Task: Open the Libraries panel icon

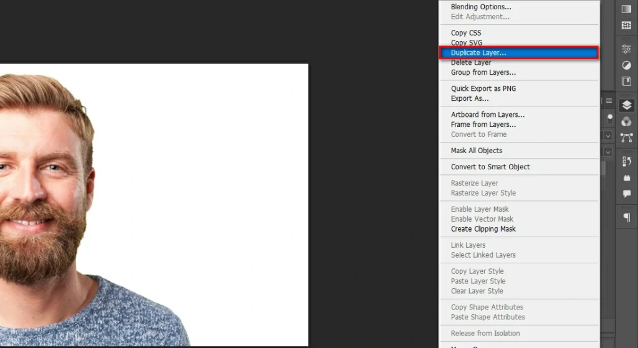Action: 626,81
